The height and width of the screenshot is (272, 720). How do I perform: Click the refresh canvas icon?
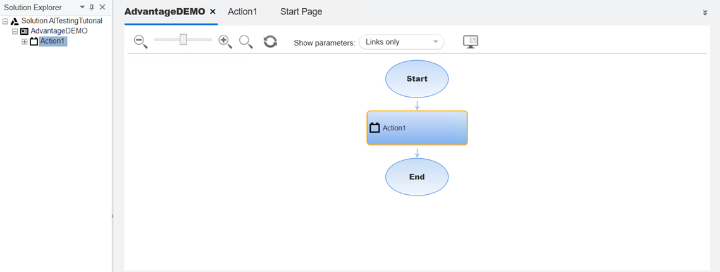point(270,42)
